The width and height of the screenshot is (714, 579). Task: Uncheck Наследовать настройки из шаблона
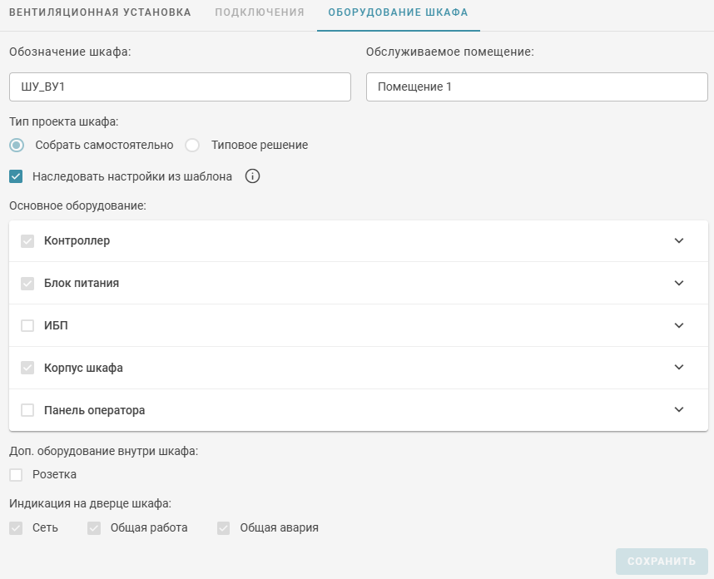coord(16,176)
